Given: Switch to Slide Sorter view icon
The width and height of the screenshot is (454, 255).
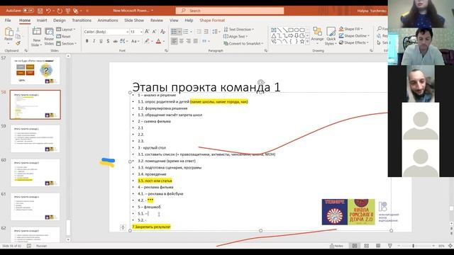Looking at the screenshot, I should (366, 246).
